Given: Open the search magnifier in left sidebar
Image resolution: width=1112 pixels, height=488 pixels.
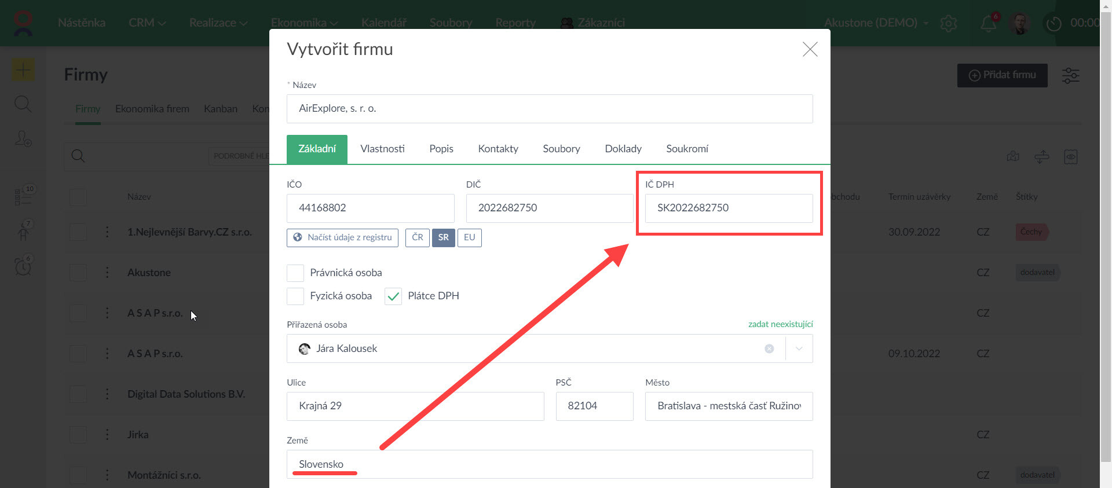Looking at the screenshot, I should pyautogui.click(x=23, y=104).
